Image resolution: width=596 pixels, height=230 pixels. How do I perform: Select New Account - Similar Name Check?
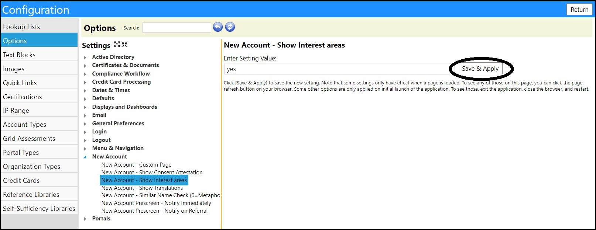(x=161, y=195)
